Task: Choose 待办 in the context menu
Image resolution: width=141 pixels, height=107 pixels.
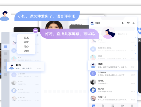Action: [26, 47]
